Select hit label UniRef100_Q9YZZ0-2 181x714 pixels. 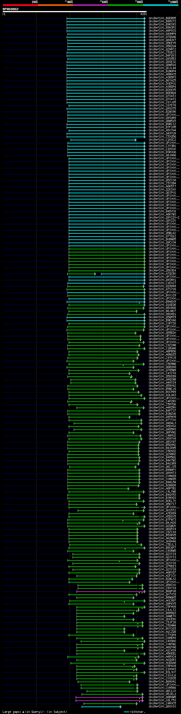click(164, 218)
